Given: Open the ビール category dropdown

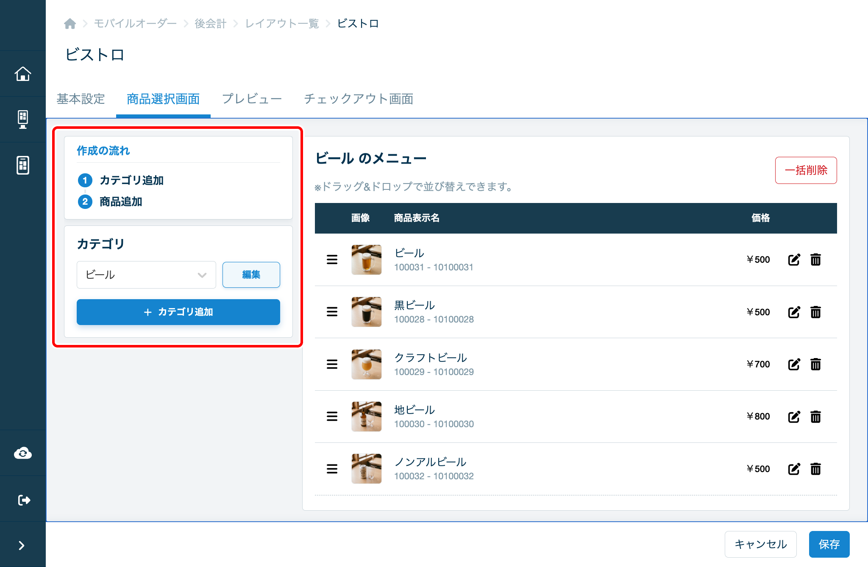Looking at the screenshot, I should [146, 275].
